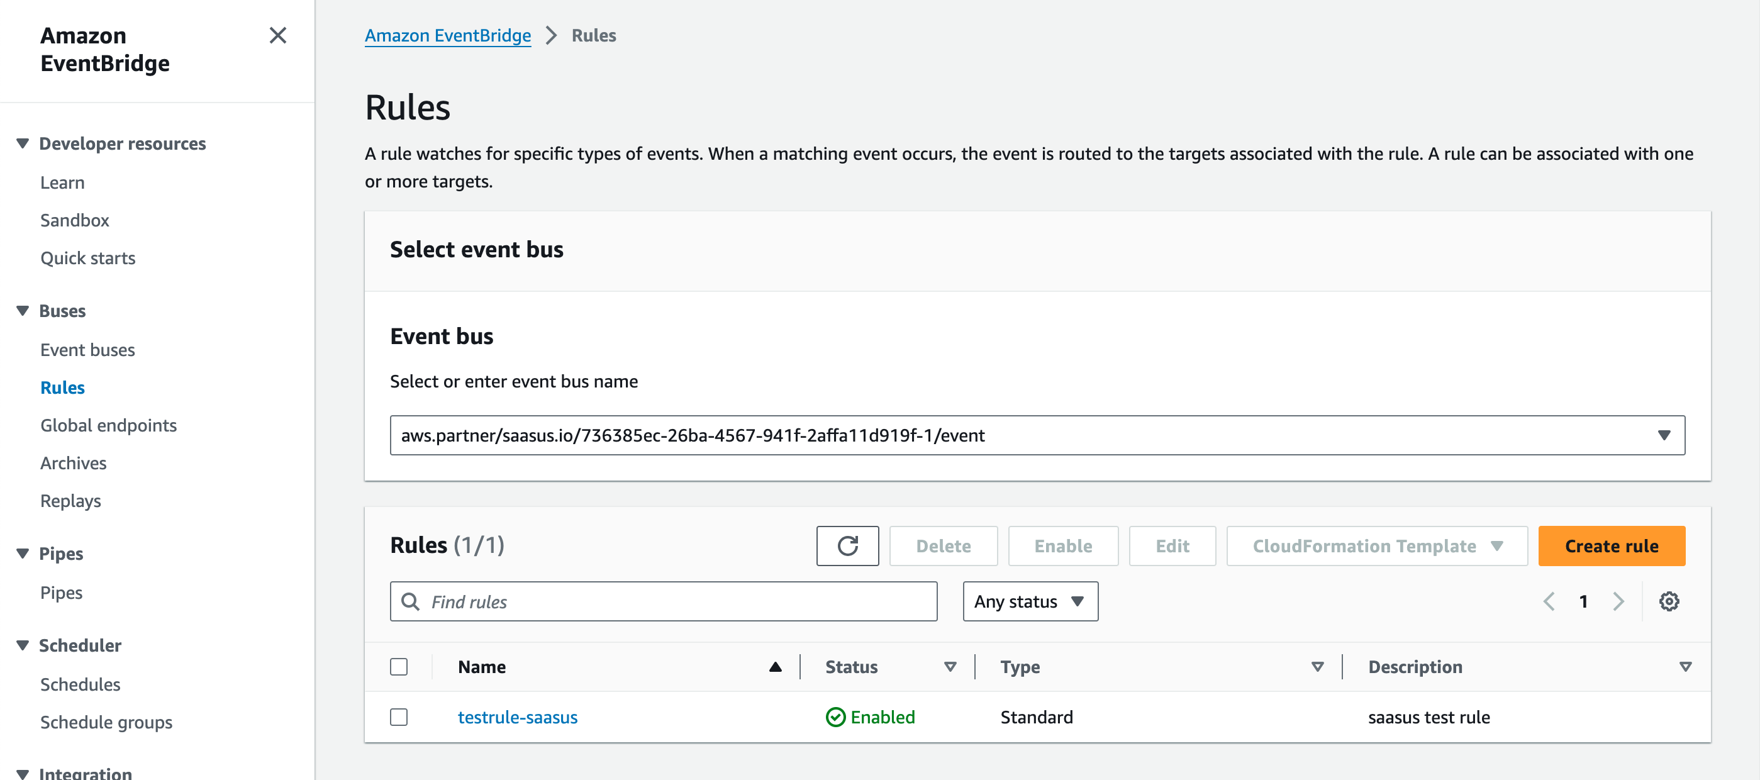
Task: Go to Event buses page
Action: (x=87, y=350)
